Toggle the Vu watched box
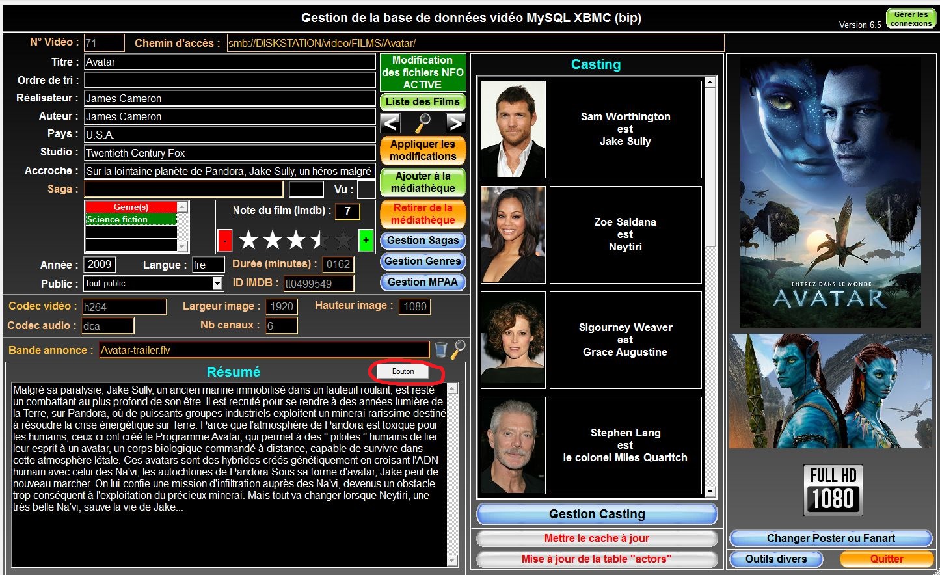Screen dimensions: 940x575 (x=366, y=190)
